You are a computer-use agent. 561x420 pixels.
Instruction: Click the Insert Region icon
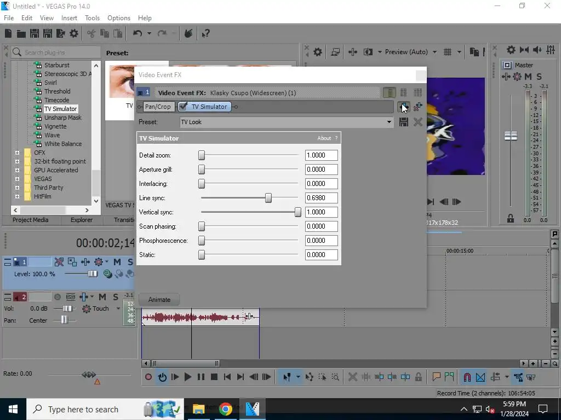[x=449, y=377]
